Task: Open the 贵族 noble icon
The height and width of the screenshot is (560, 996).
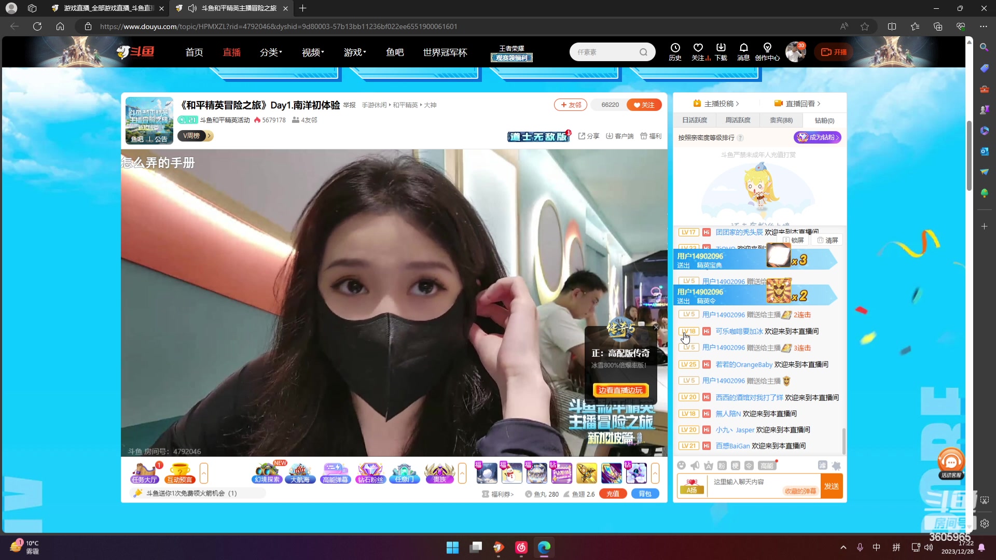Action: click(x=439, y=473)
